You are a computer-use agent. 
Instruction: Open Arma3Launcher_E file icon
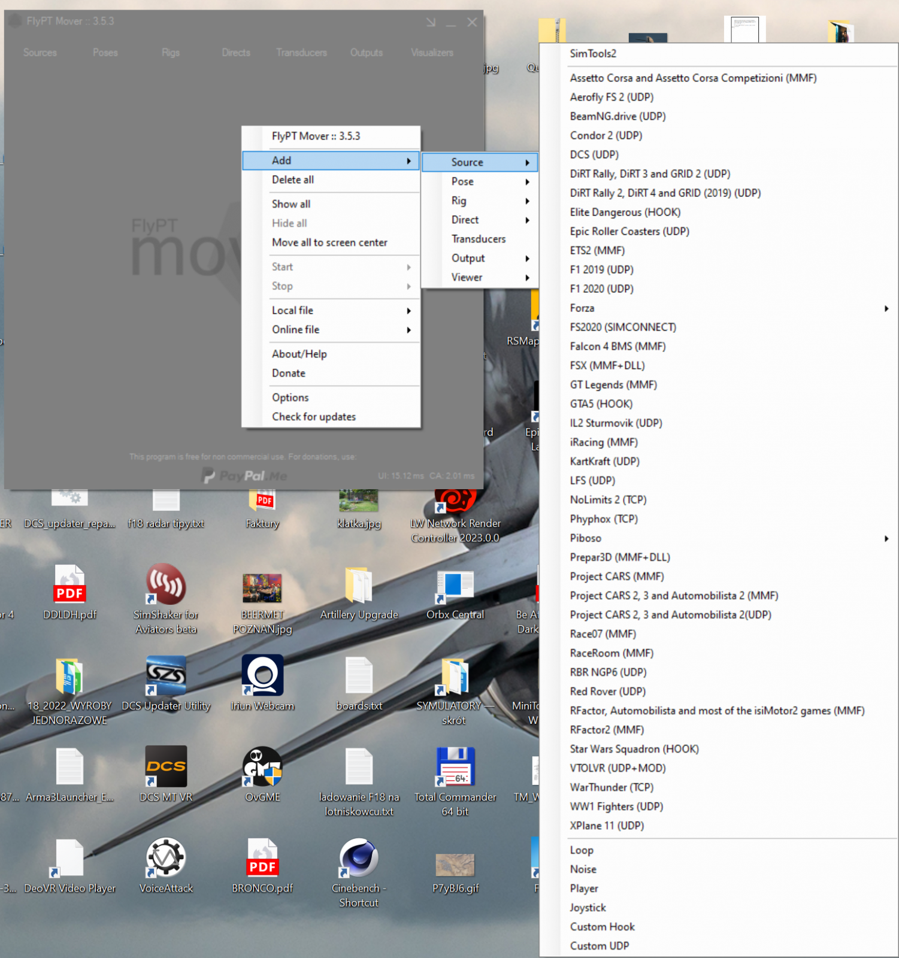(x=69, y=766)
